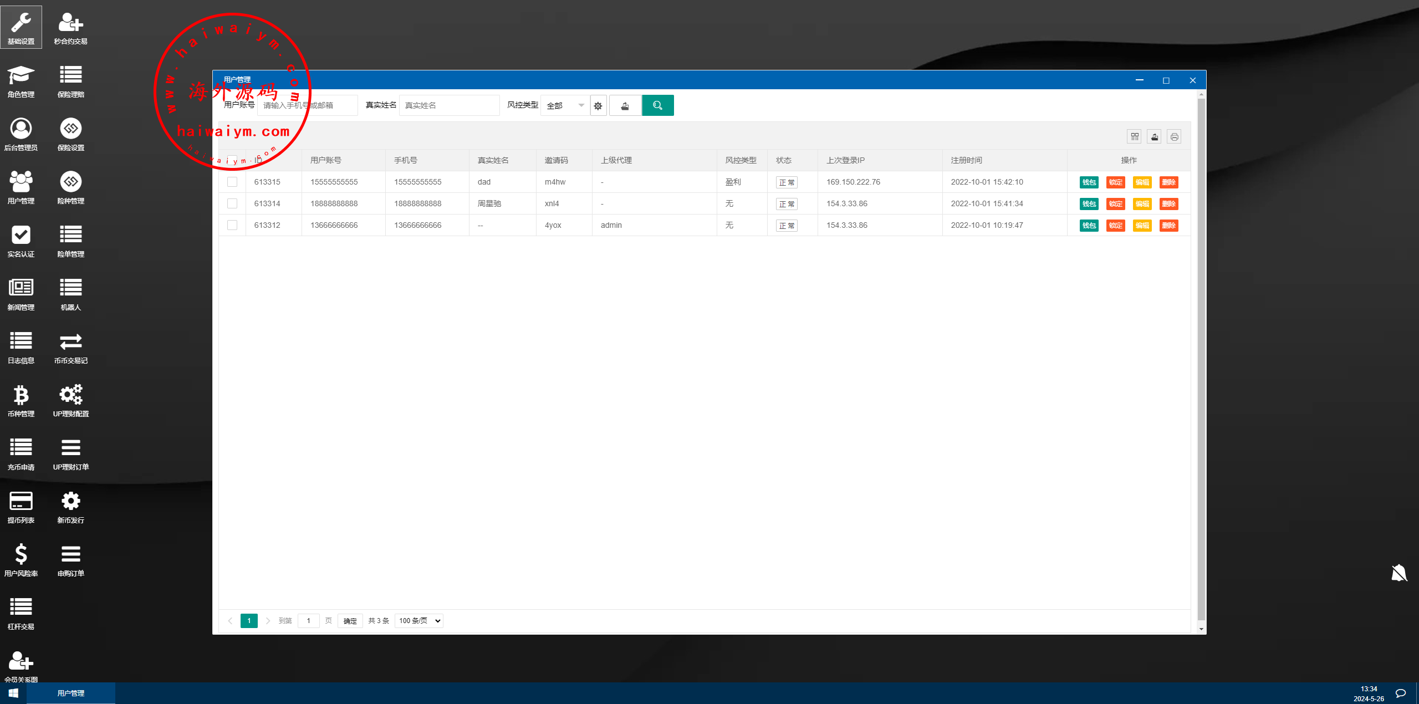Open 币币交易记 swap-arrows icon
Screen dimensions: 1419x704
(71, 343)
